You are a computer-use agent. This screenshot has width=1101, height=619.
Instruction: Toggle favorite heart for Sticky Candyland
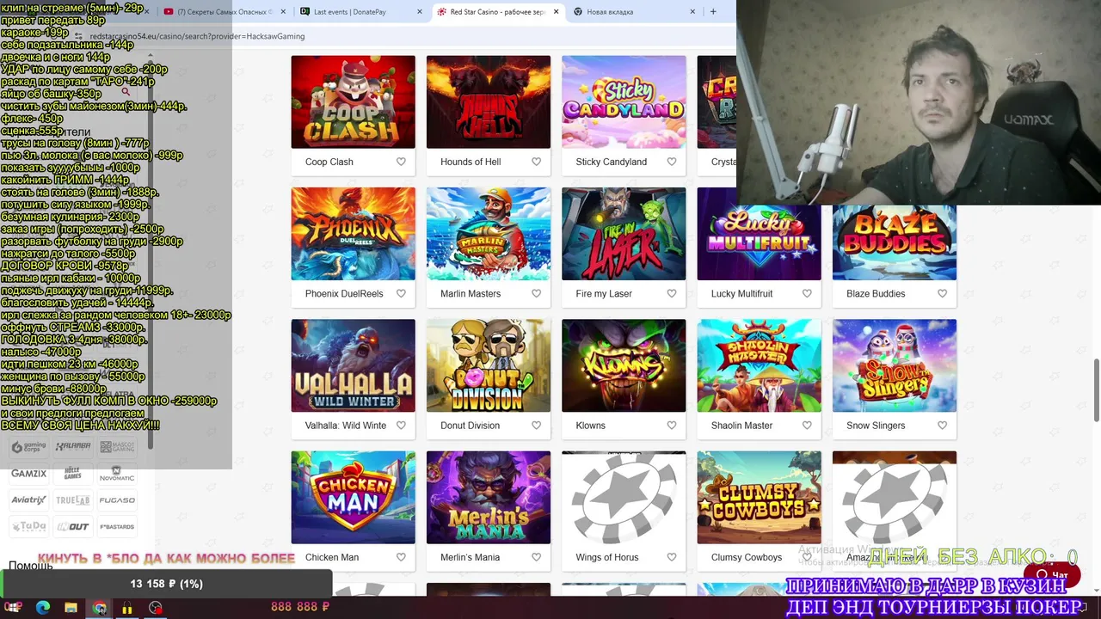(672, 162)
